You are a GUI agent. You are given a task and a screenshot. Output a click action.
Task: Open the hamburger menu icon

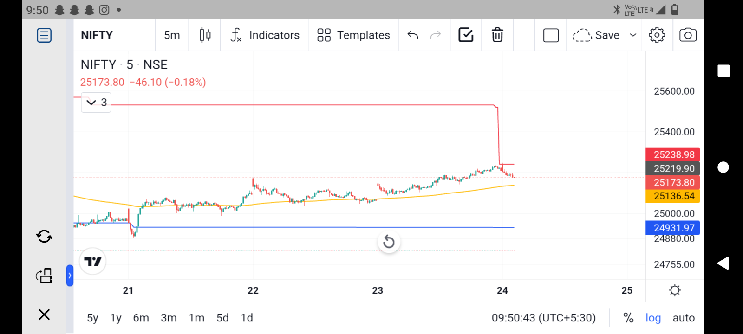click(x=44, y=35)
